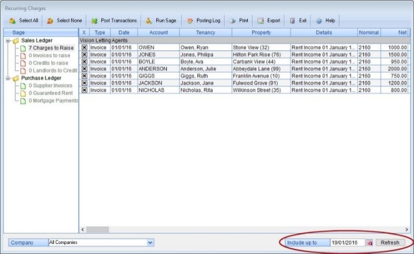Sort by the Account column header

coord(158,33)
